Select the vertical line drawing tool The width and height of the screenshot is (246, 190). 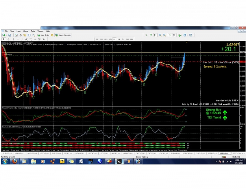coord(13,39)
